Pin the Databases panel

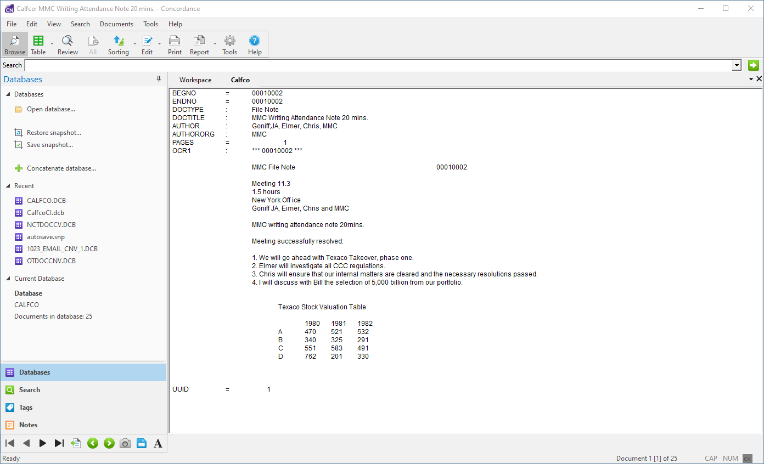[x=159, y=80]
